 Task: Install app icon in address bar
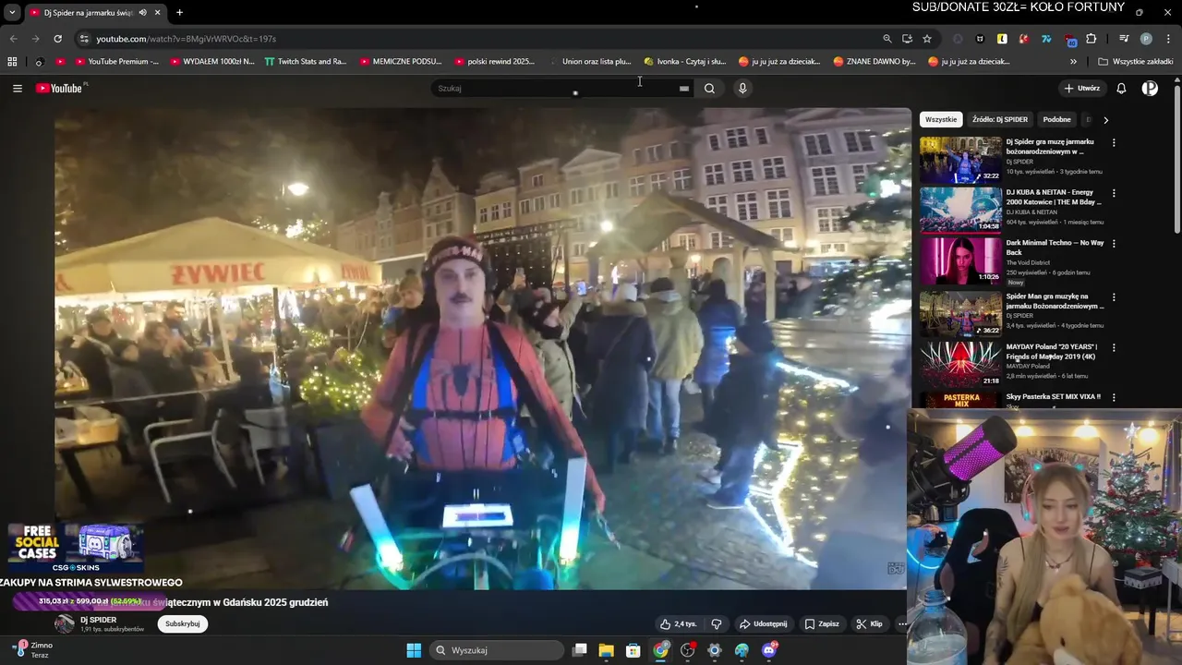click(x=907, y=39)
